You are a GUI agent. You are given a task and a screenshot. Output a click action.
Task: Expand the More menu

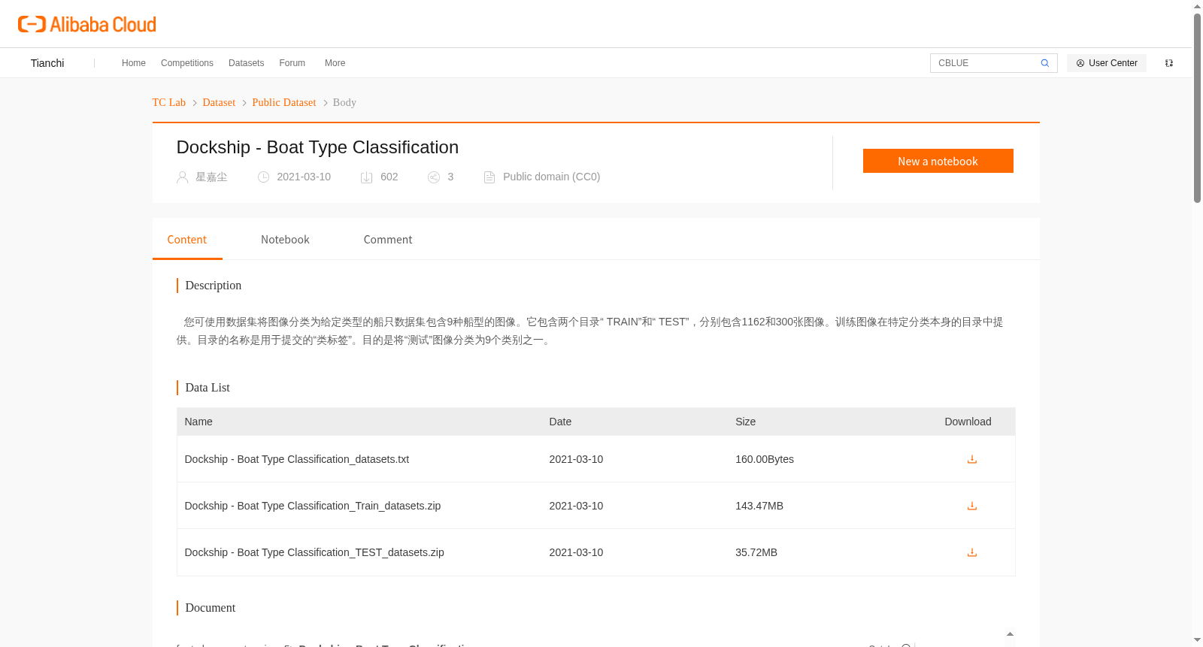[335, 63]
